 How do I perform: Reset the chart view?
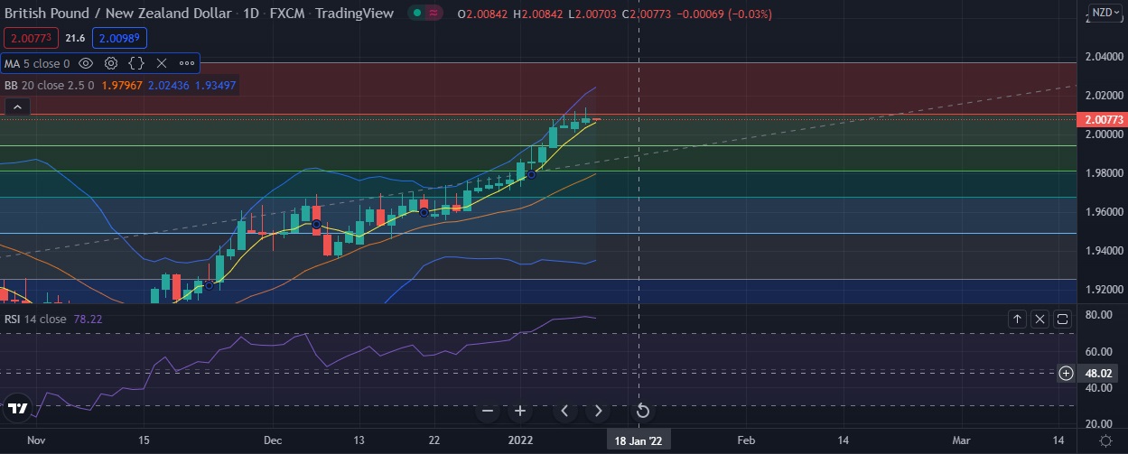643,412
